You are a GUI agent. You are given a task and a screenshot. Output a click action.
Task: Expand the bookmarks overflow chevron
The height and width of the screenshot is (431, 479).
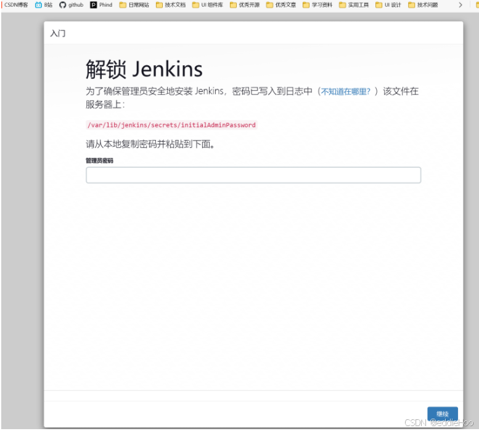(x=461, y=5)
